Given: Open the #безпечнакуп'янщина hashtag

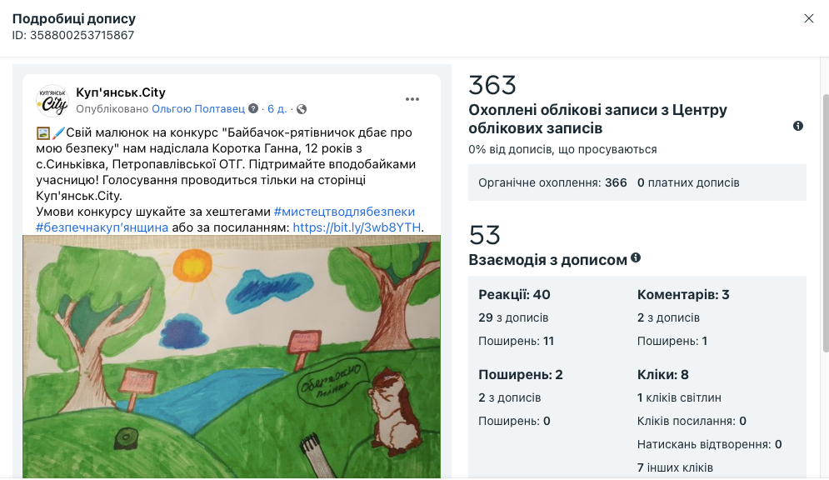Looking at the screenshot, I should point(102,227).
